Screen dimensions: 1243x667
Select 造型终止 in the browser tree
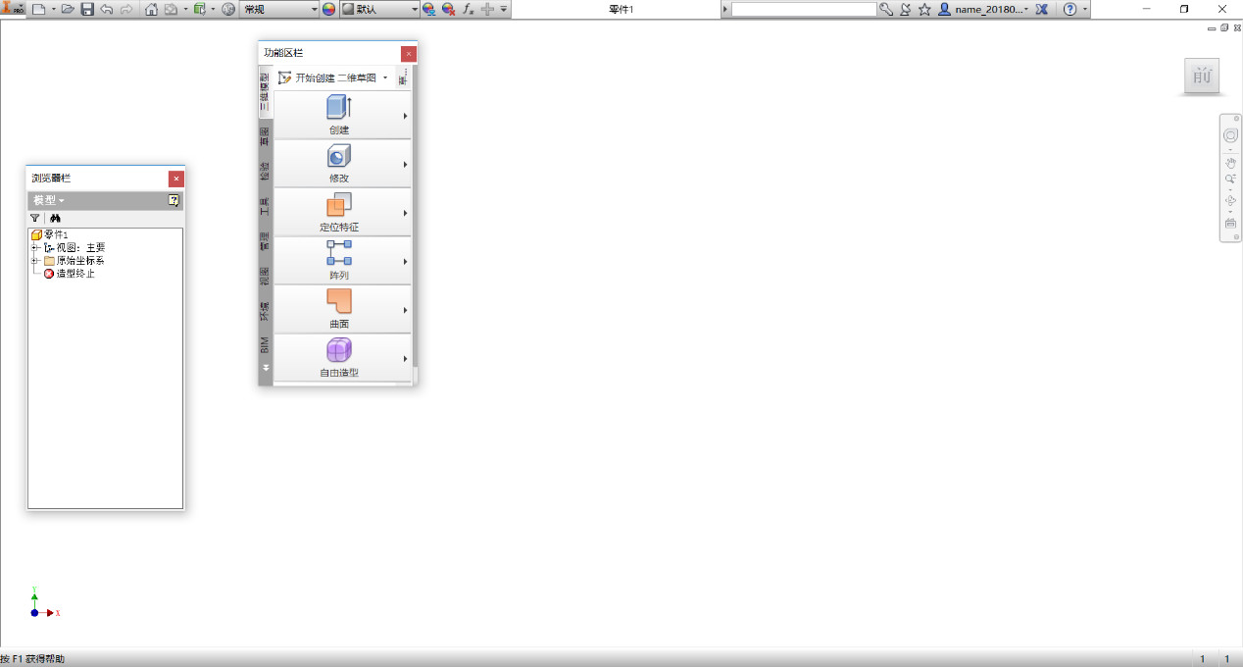coord(70,274)
